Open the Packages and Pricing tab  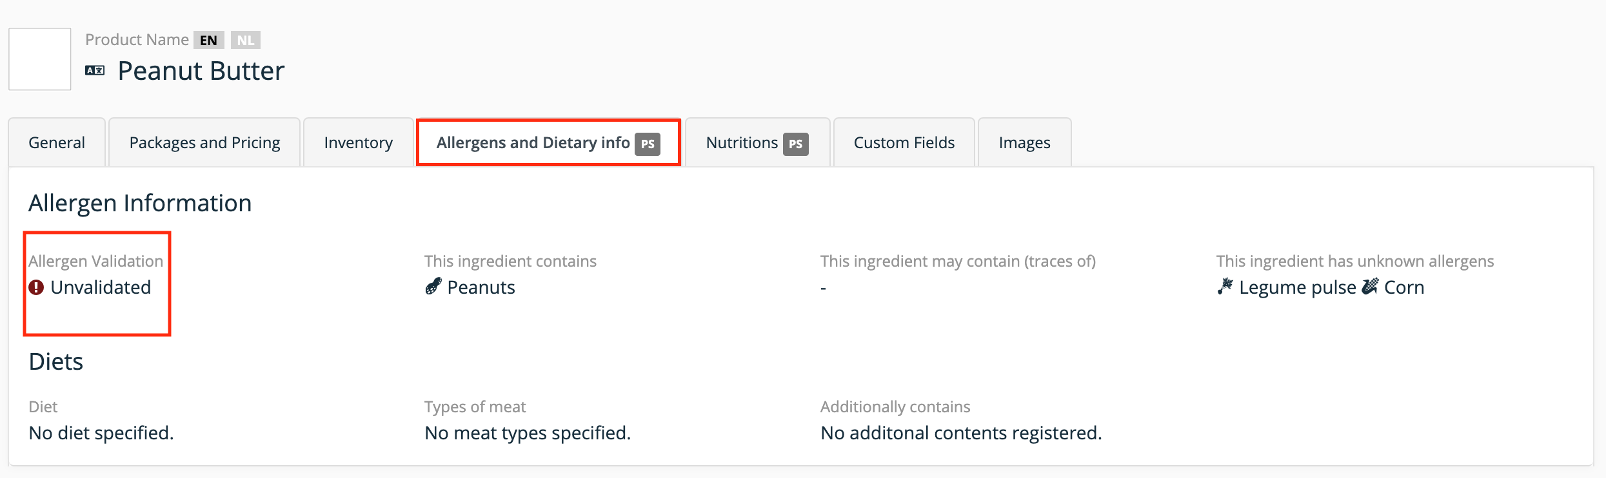click(204, 142)
